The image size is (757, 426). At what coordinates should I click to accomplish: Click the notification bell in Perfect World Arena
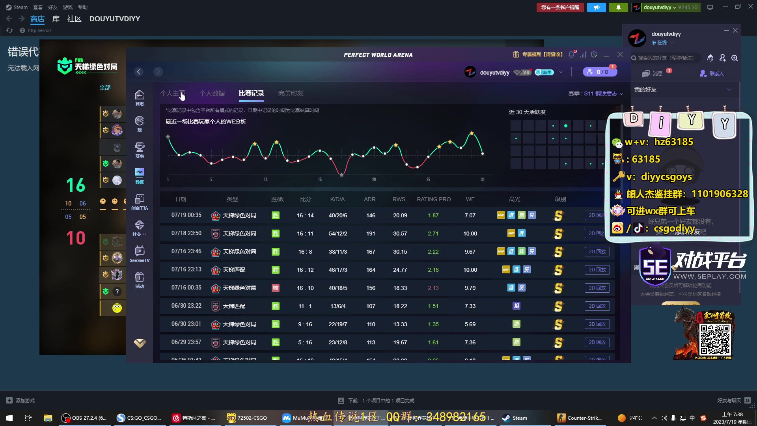click(571, 54)
